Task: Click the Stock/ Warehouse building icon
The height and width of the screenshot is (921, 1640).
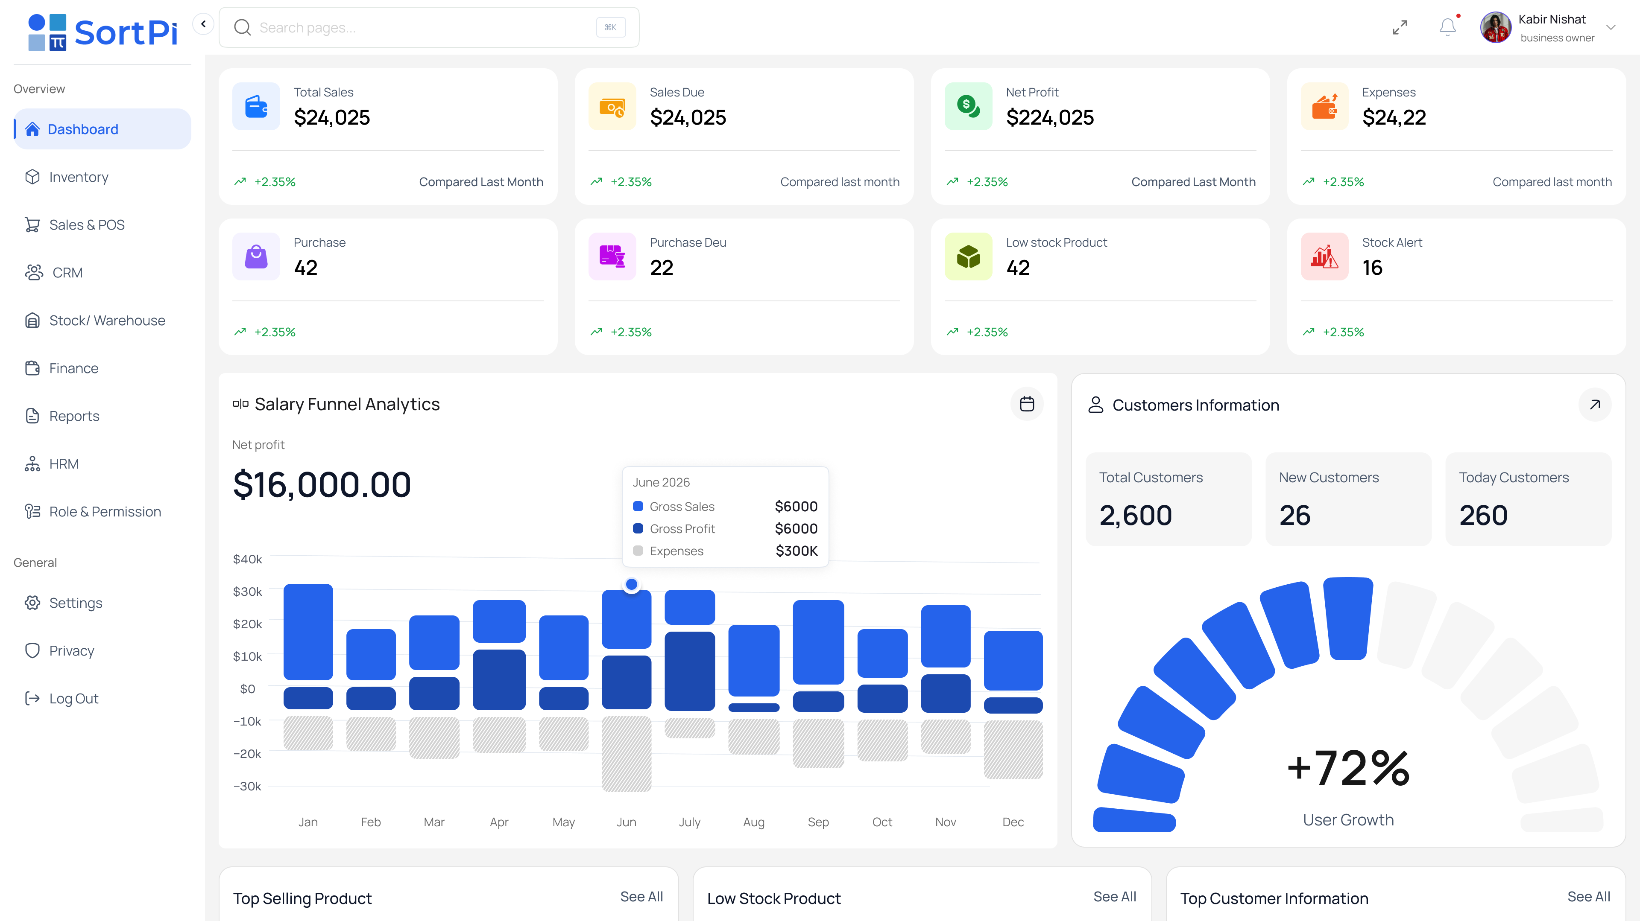Action: pos(32,320)
